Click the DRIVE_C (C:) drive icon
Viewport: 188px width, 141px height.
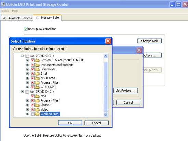(x=32, y=56)
